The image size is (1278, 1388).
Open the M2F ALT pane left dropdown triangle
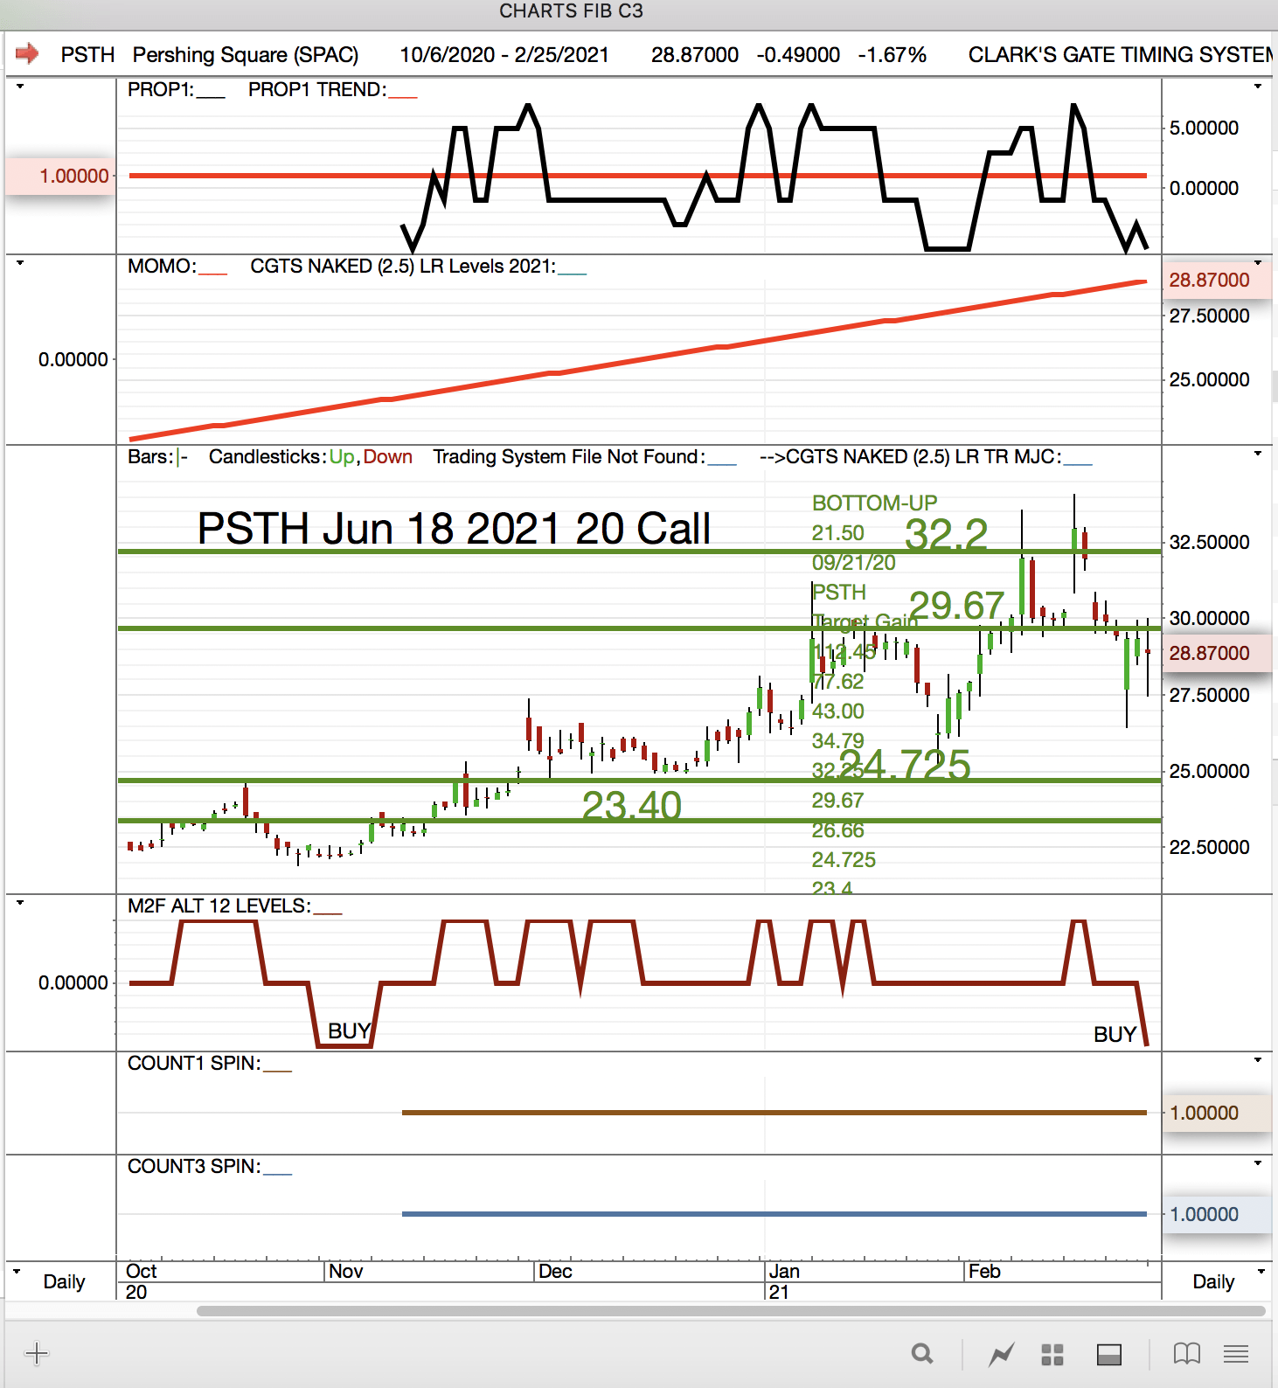(20, 903)
